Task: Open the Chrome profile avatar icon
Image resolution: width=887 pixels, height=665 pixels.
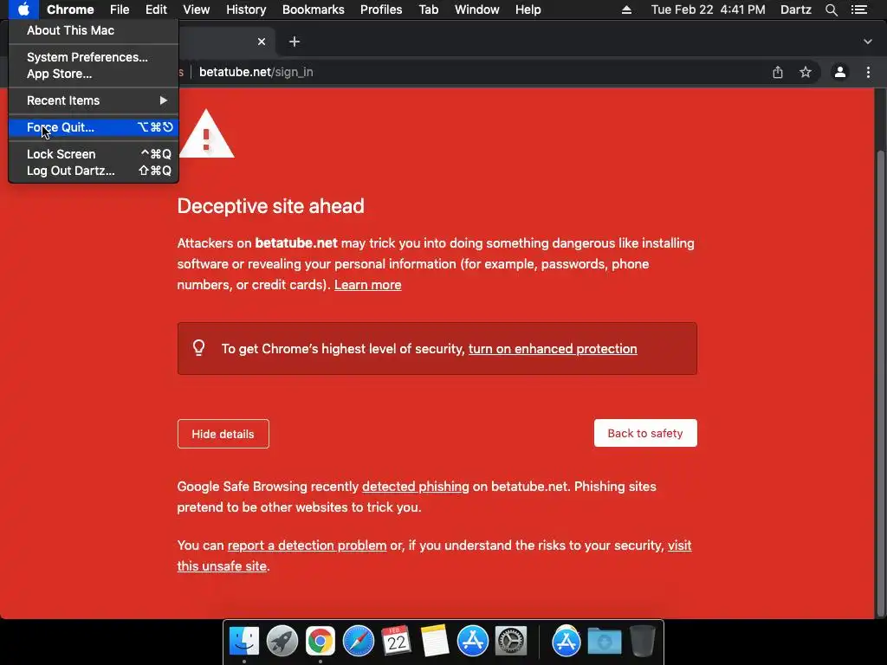Action: coord(840,72)
